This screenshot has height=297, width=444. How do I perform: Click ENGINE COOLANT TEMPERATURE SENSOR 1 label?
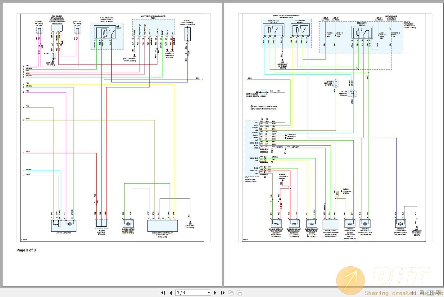(x=276, y=233)
